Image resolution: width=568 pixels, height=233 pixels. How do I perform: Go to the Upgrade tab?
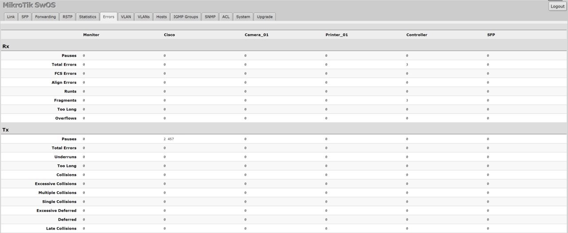click(265, 17)
